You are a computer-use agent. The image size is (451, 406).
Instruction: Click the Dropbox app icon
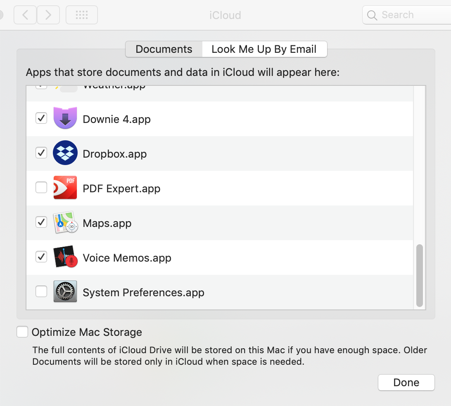coord(65,153)
